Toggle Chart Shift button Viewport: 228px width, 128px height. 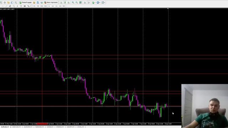coord(89,2)
